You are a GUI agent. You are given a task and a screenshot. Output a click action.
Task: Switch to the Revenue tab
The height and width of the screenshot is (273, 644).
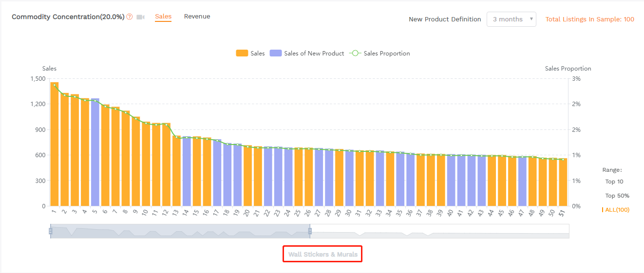point(197,17)
